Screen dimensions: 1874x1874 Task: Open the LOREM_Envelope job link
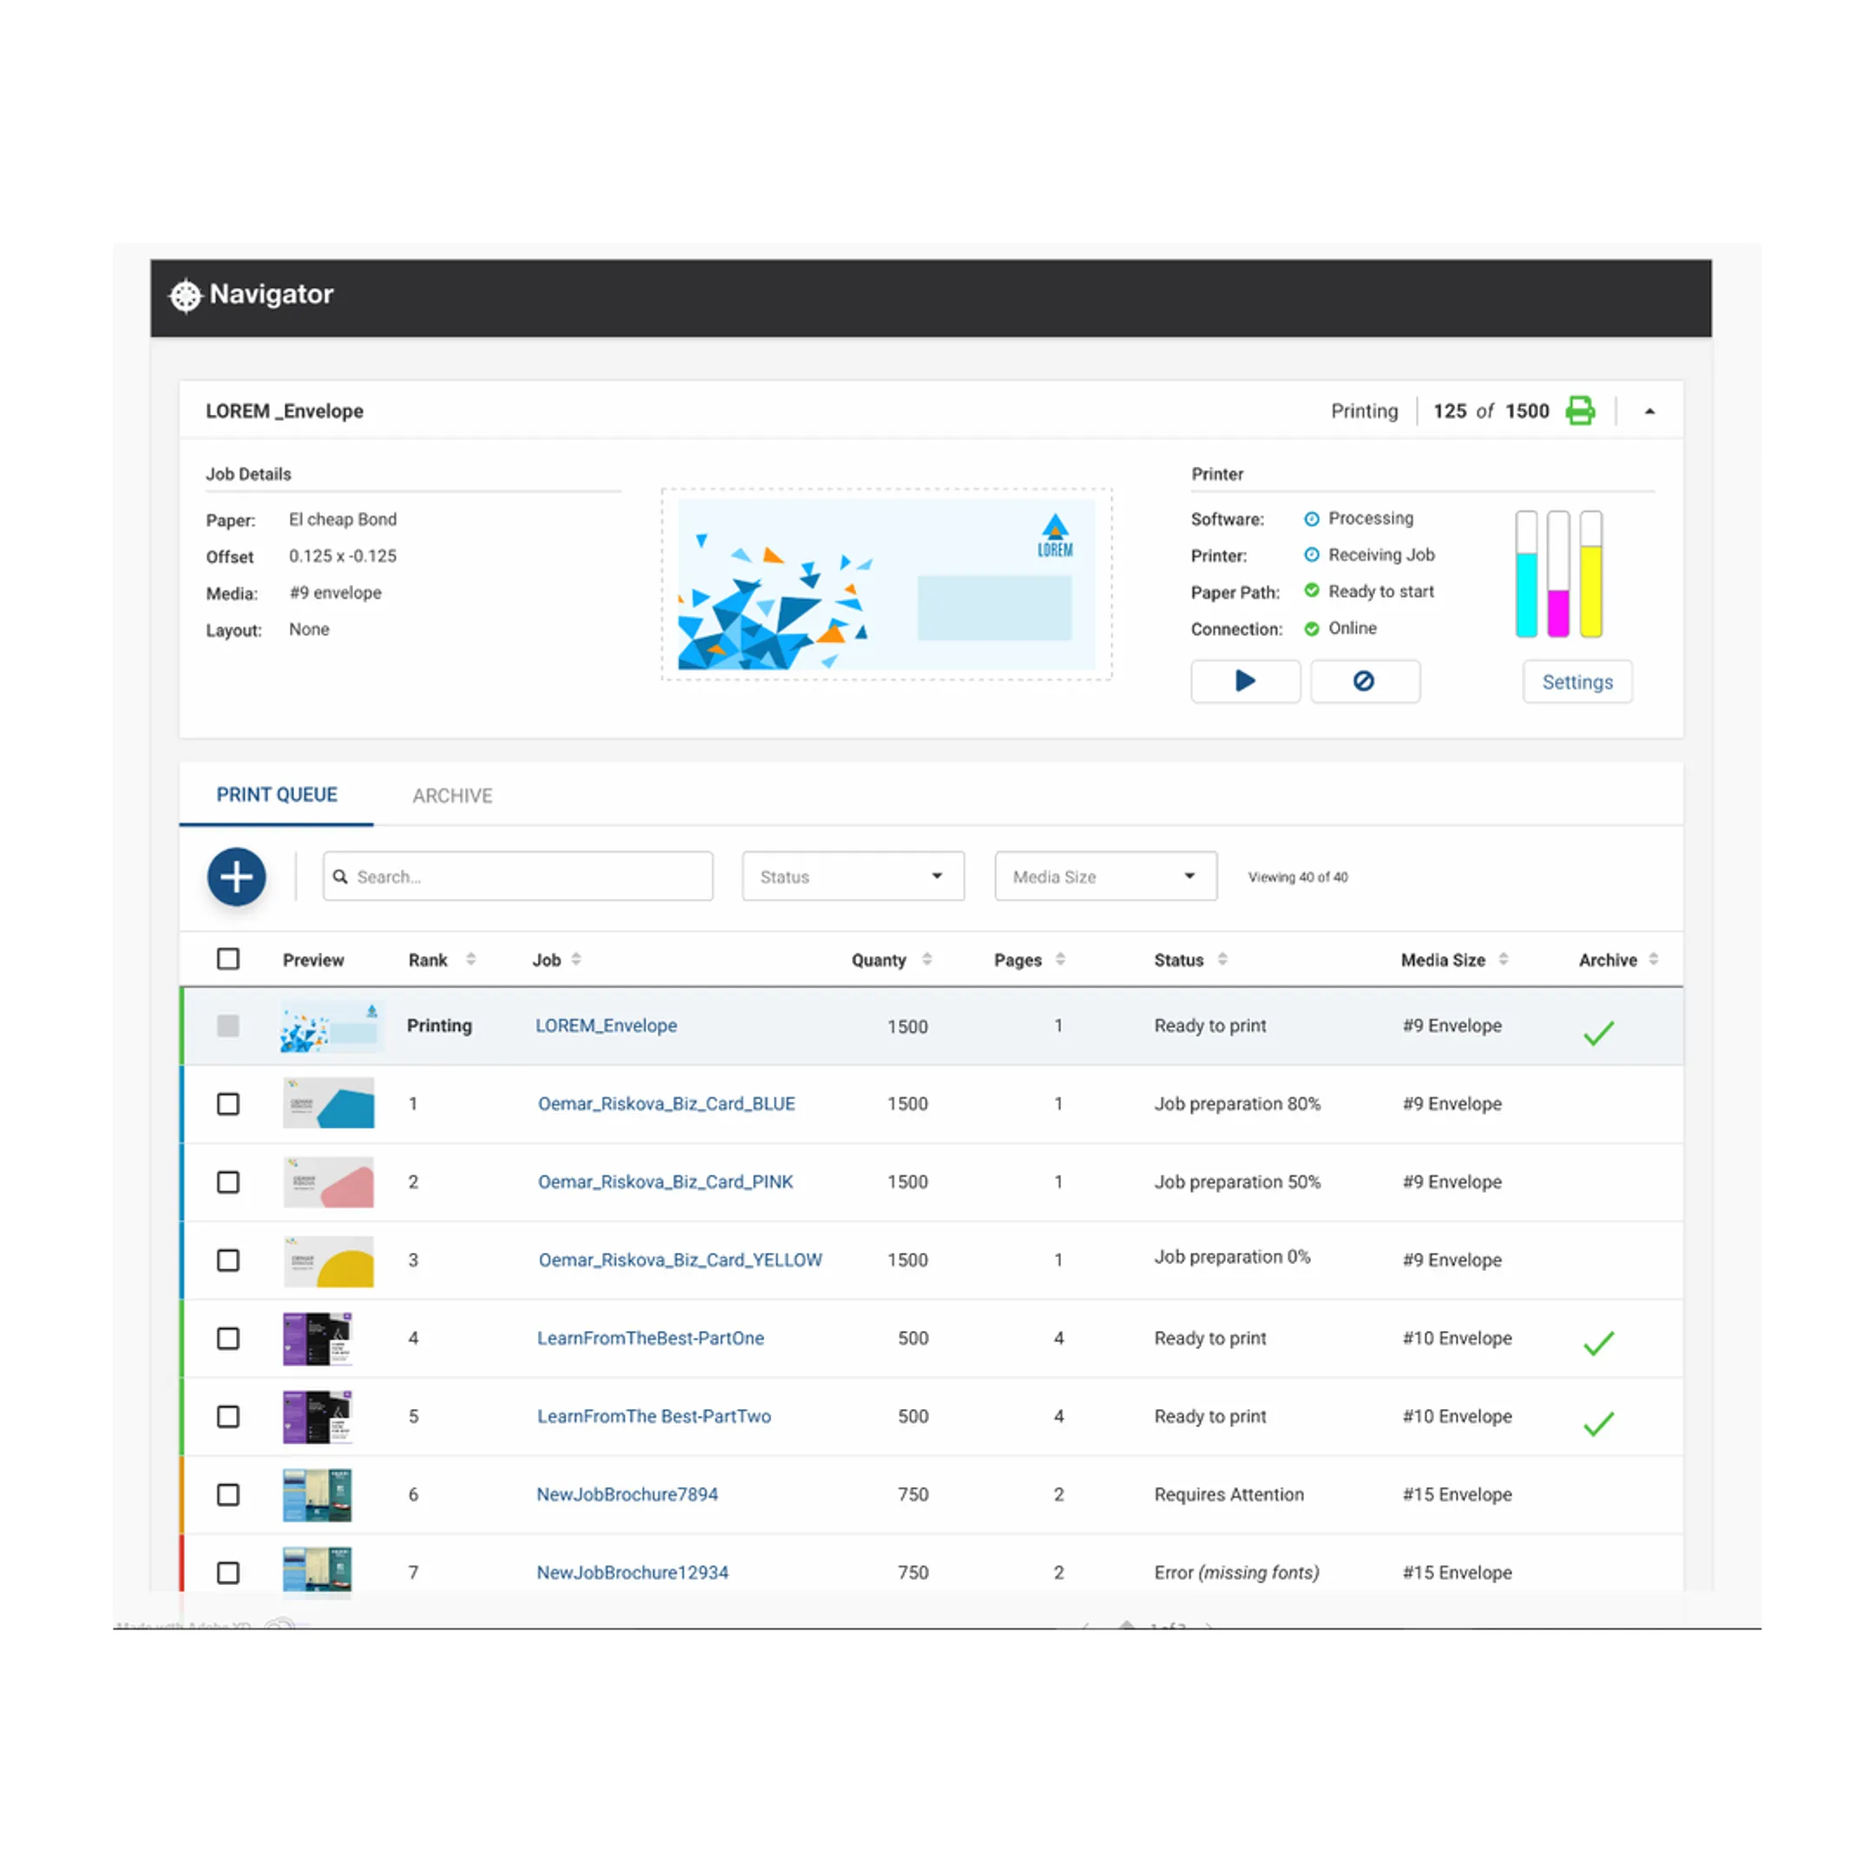[x=606, y=1025]
